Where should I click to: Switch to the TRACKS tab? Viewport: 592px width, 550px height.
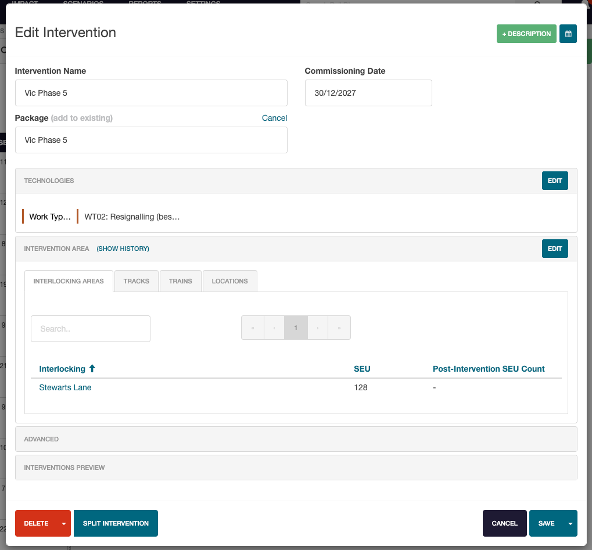[136, 281]
